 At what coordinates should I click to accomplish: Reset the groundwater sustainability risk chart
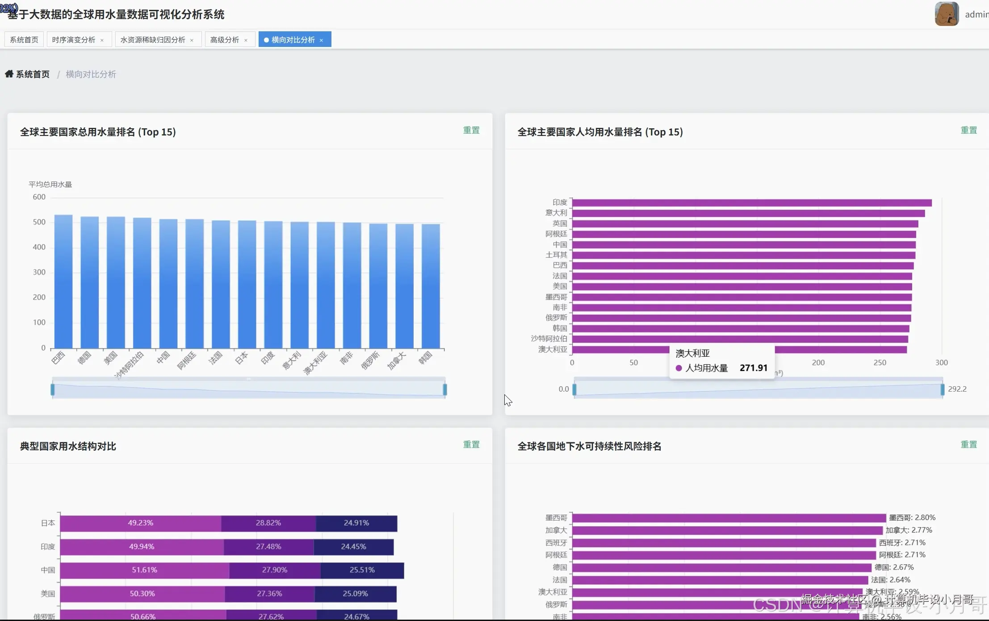(968, 444)
